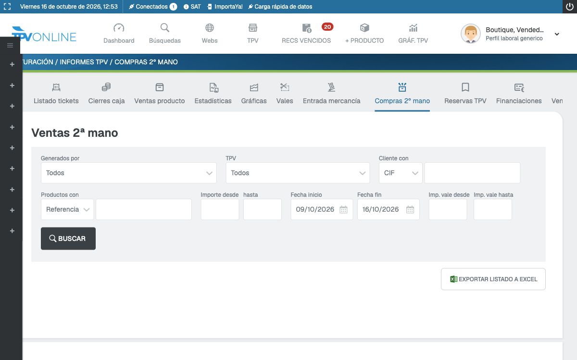Open Búsquedas magnifier icon
This screenshot has height=360, width=577.
point(165,28)
